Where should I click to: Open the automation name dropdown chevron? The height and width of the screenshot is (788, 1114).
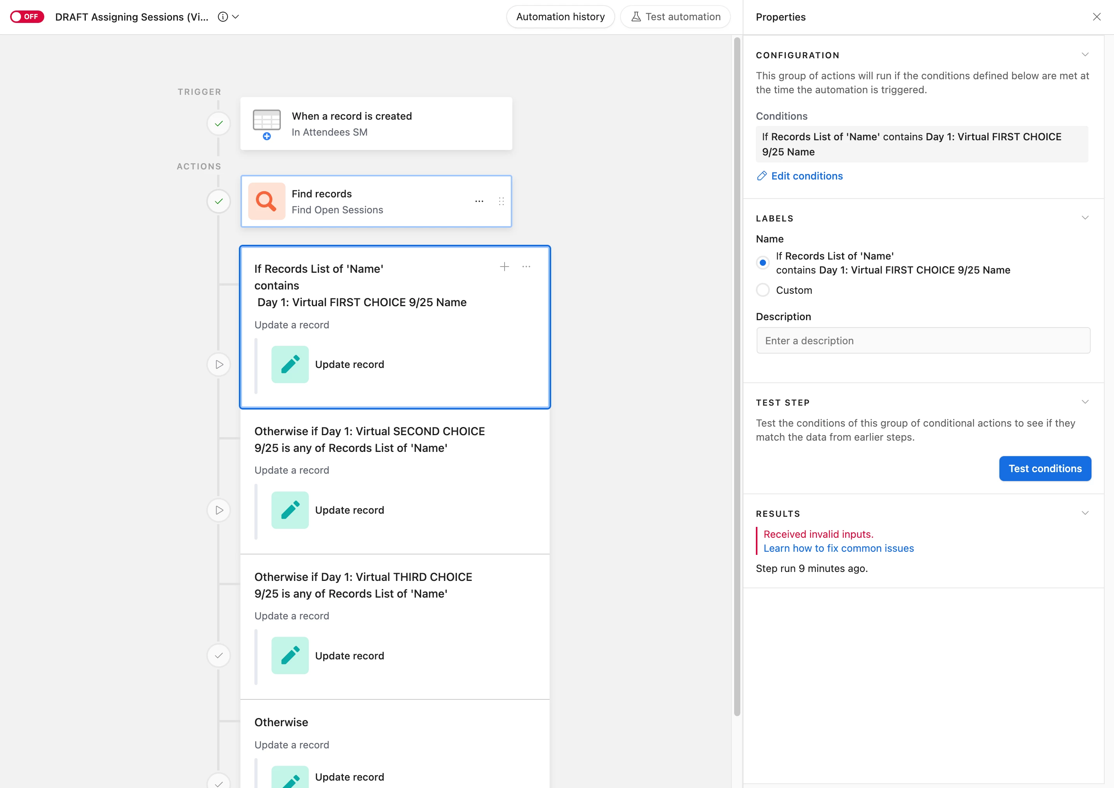(x=236, y=16)
